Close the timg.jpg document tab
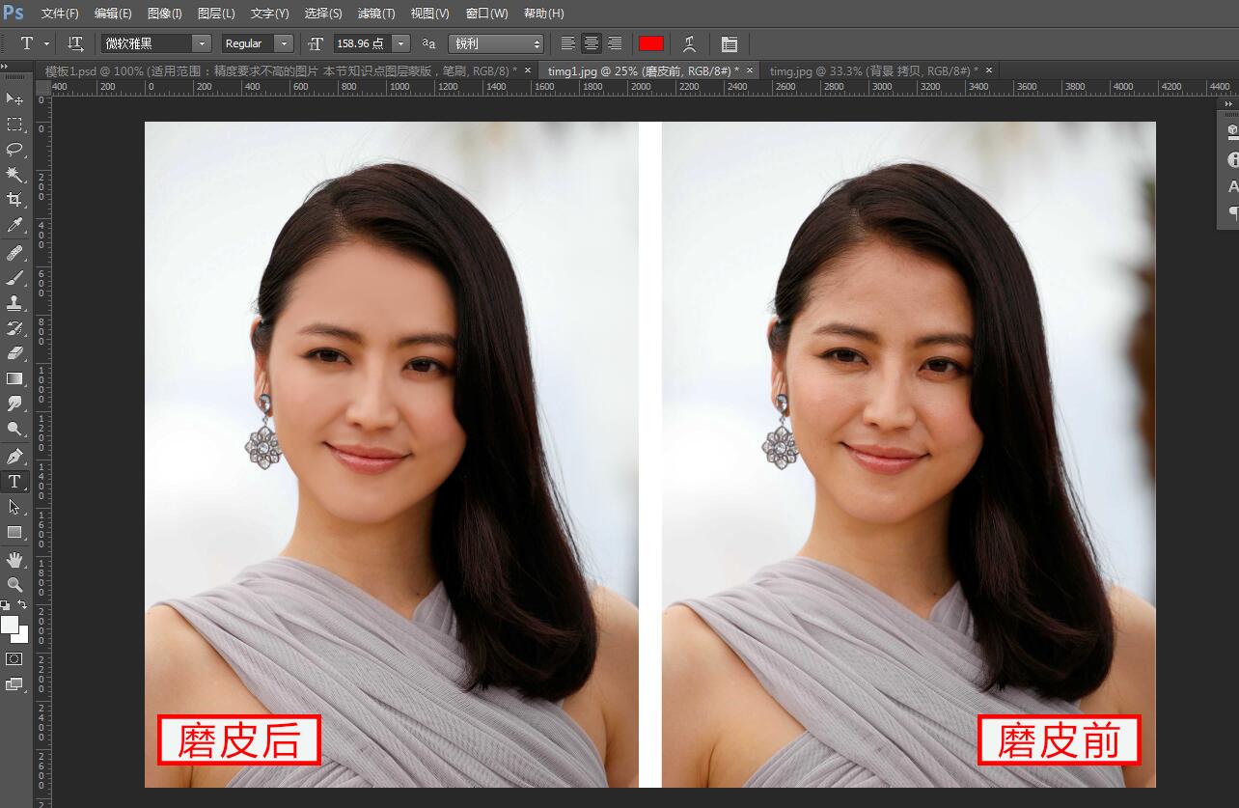This screenshot has width=1239, height=808. pos(989,70)
